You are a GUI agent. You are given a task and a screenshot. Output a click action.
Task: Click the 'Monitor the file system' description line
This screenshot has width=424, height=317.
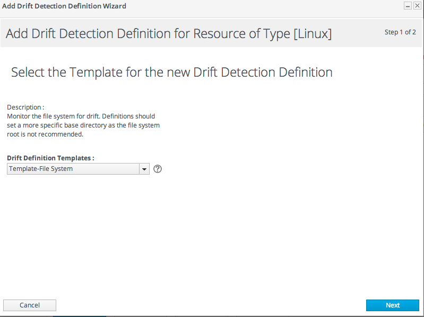click(x=81, y=115)
